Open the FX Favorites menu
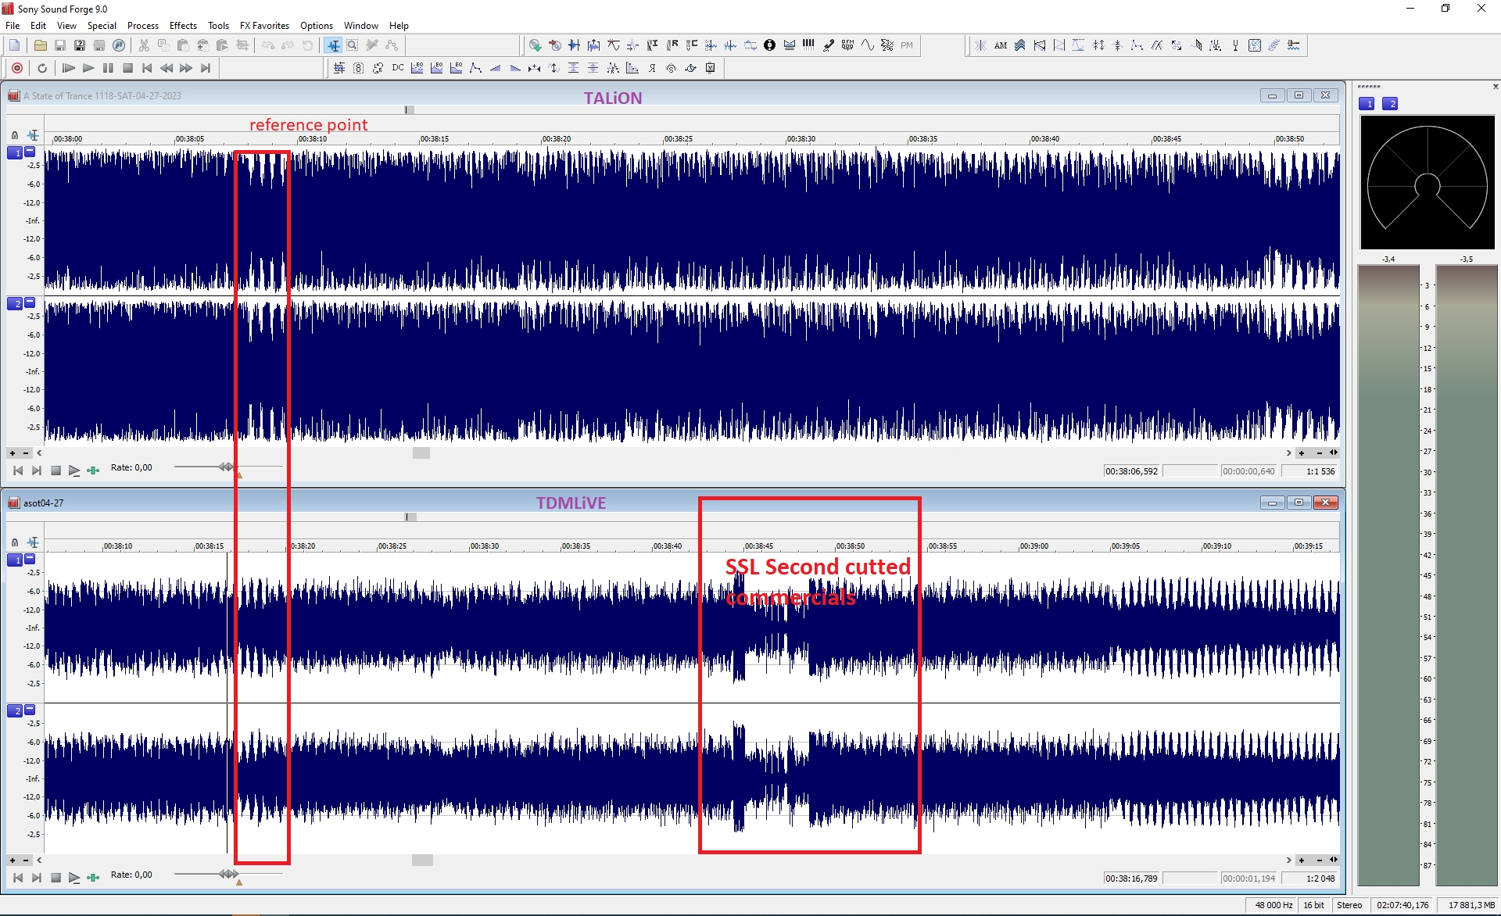 (264, 26)
